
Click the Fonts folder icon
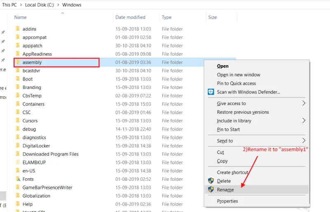[x=18, y=179]
